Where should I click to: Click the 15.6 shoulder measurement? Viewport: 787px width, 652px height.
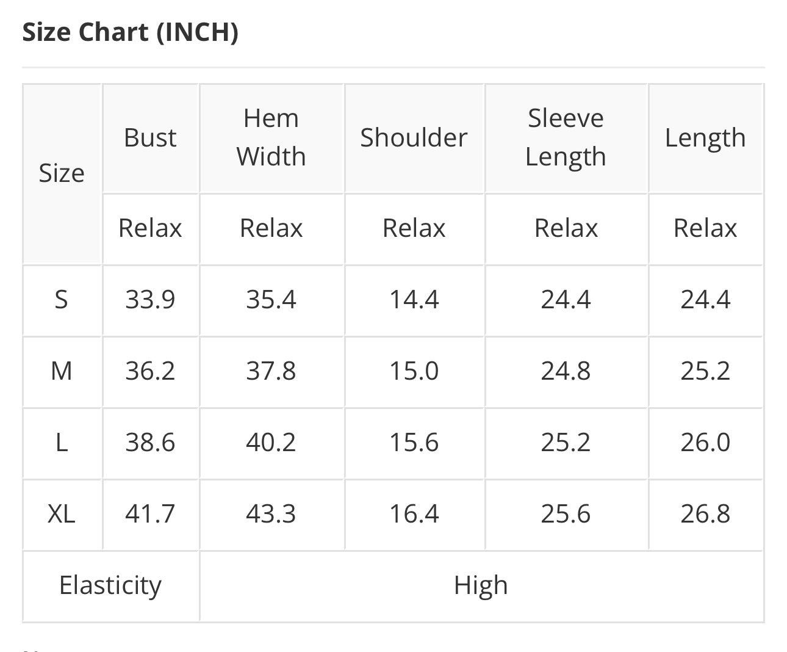414,443
